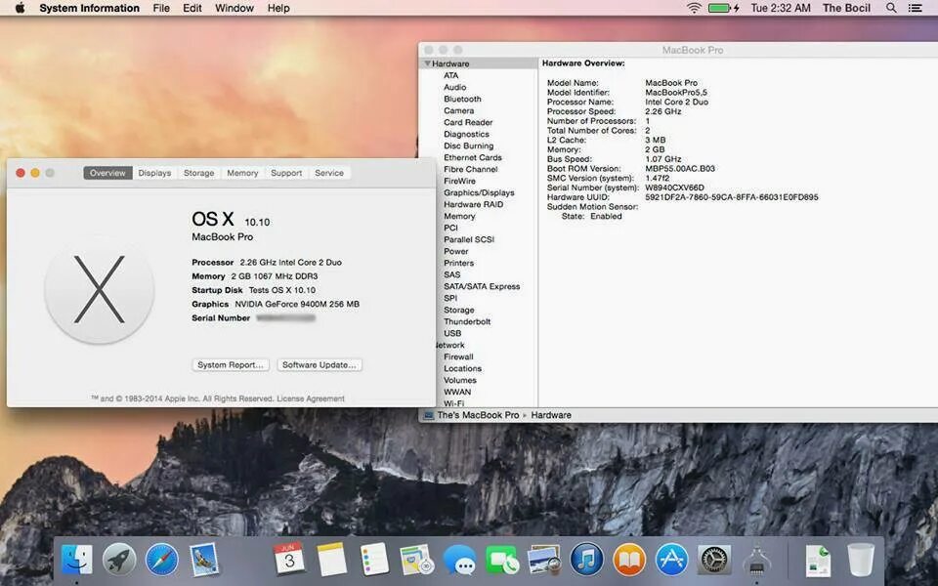Select Audio in the sidebar
The image size is (938, 586).
[x=454, y=87]
